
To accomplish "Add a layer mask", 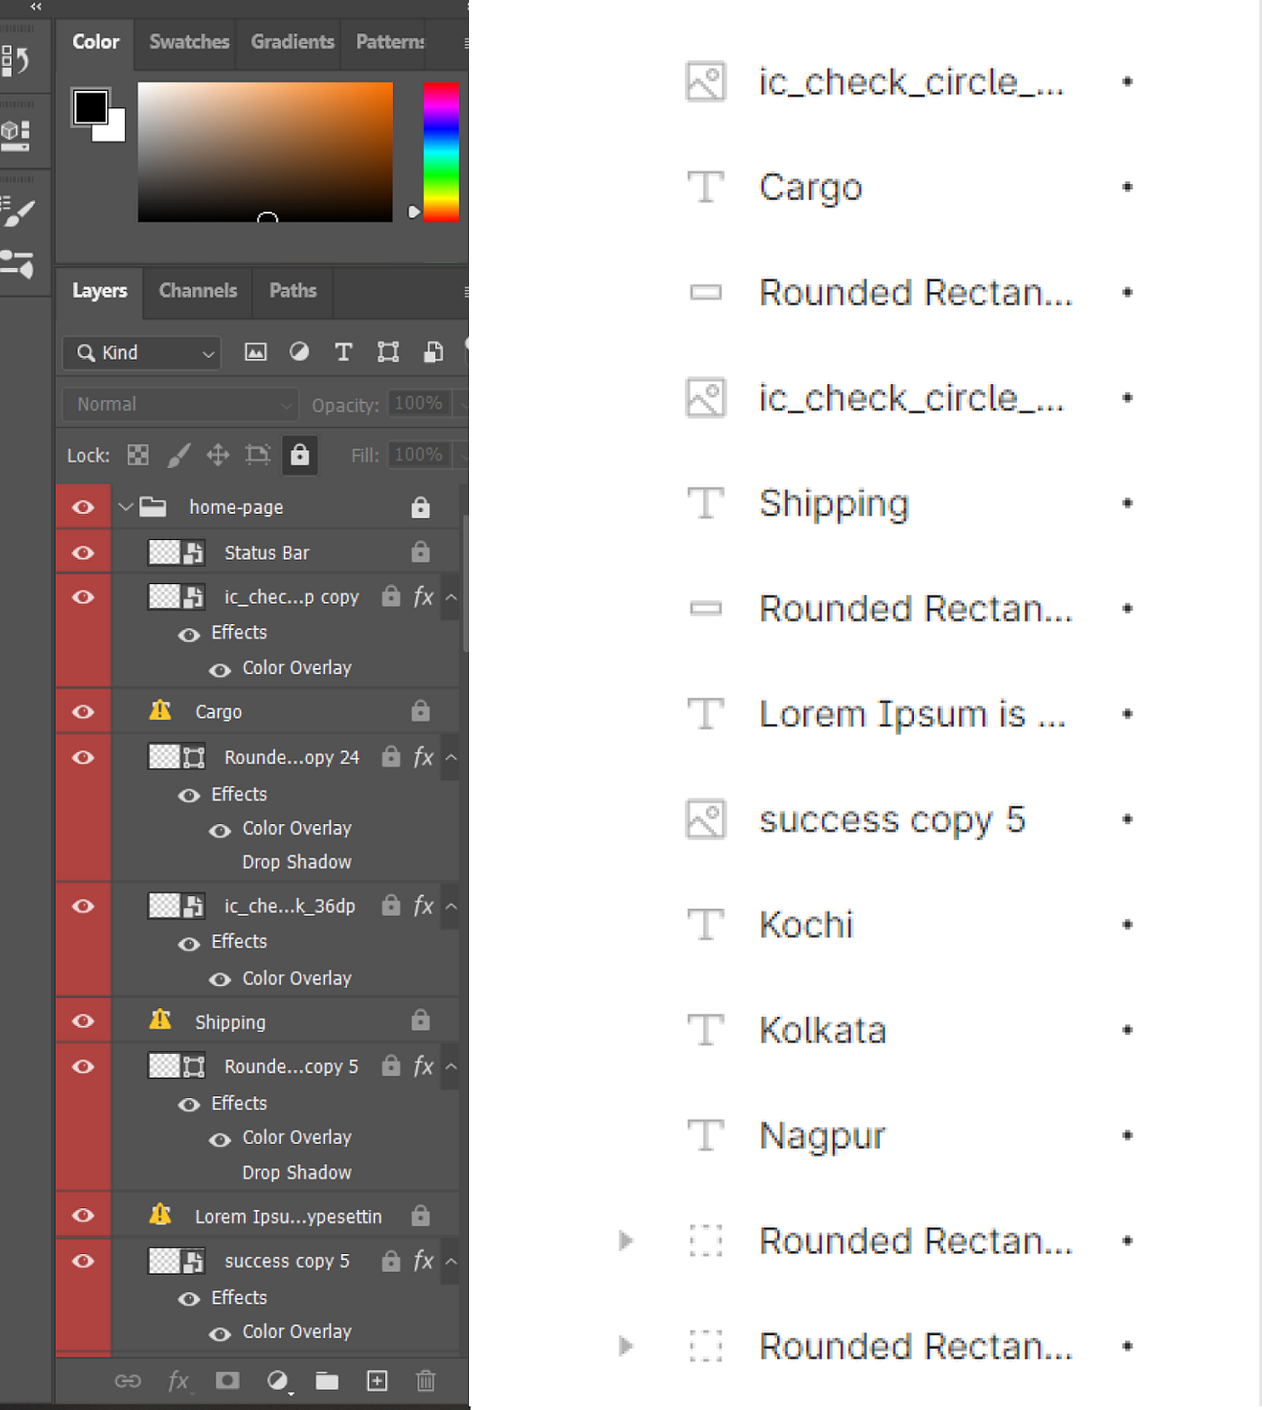I will click(x=226, y=1380).
